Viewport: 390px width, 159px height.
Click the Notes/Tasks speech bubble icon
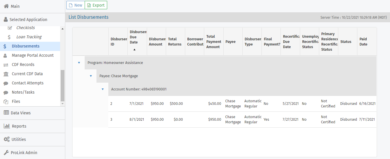(6, 92)
